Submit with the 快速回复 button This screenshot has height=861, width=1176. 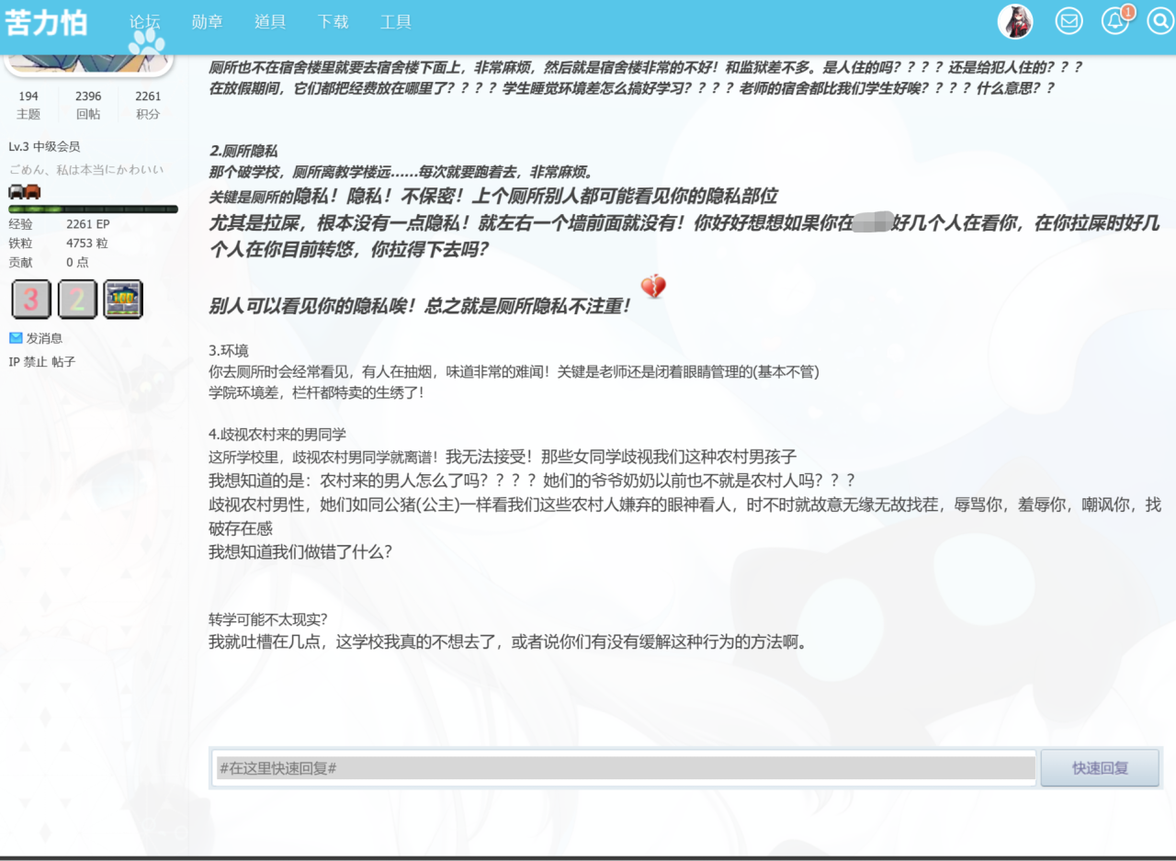pos(1100,767)
